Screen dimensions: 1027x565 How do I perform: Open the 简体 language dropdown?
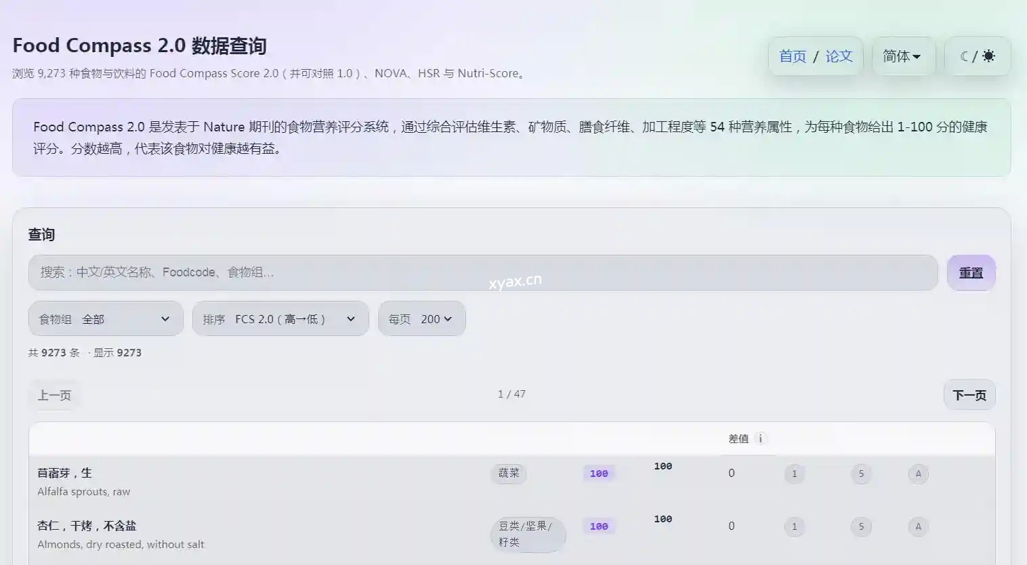(902, 56)
